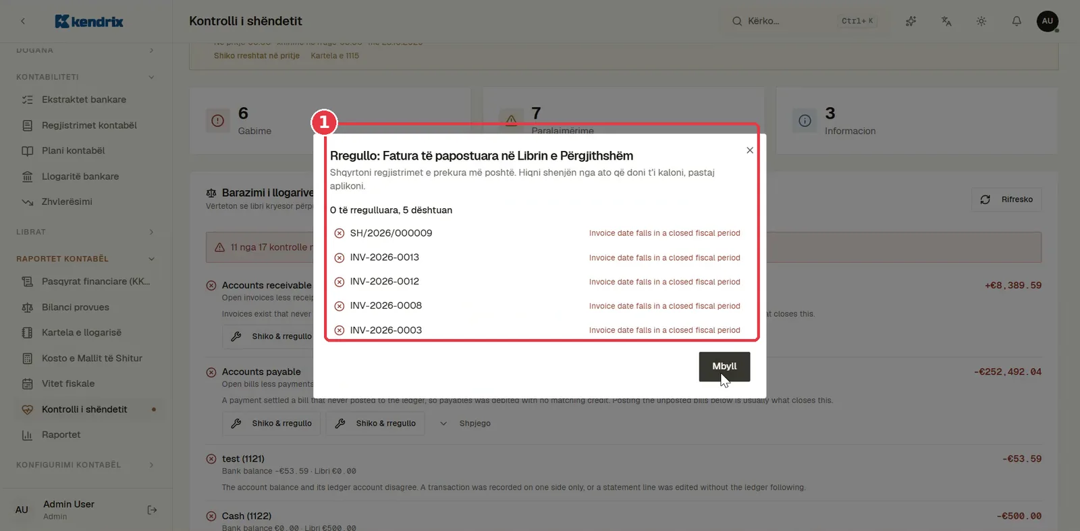Open the AI sparkles assistant icon

[911, 21]
